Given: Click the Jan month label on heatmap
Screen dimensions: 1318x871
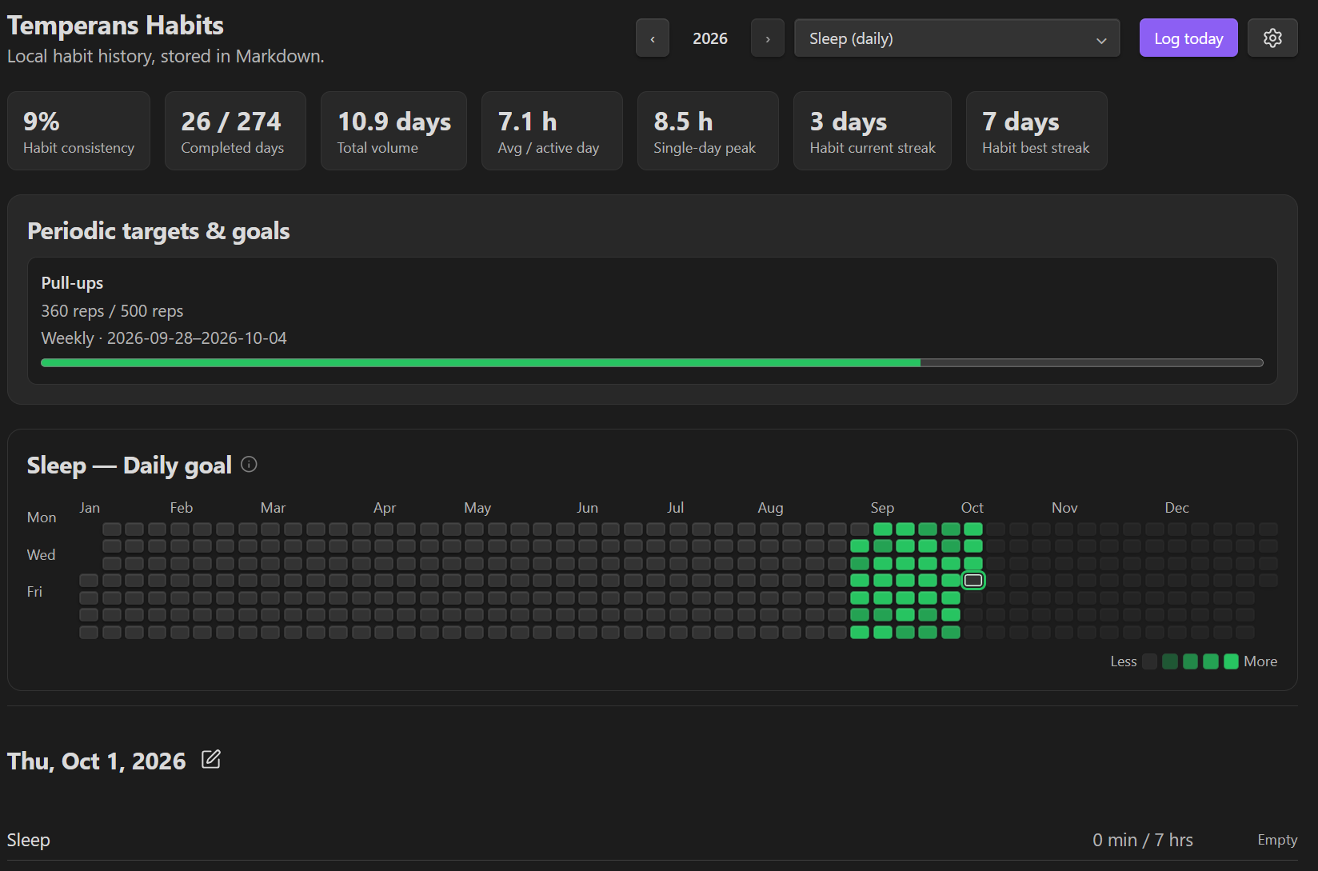Looking at the screenshot, I should pyautogui.click(x=90, y=507).
